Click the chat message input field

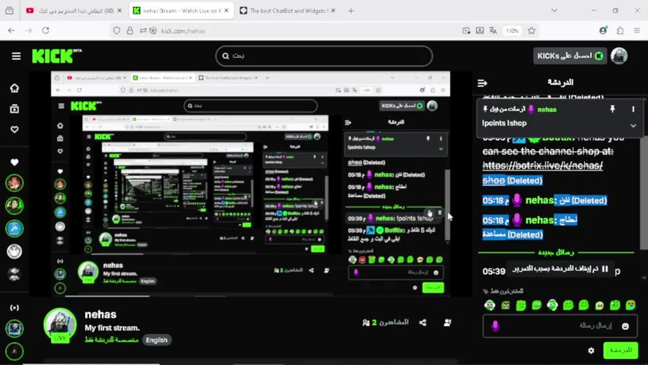(559, 326)
